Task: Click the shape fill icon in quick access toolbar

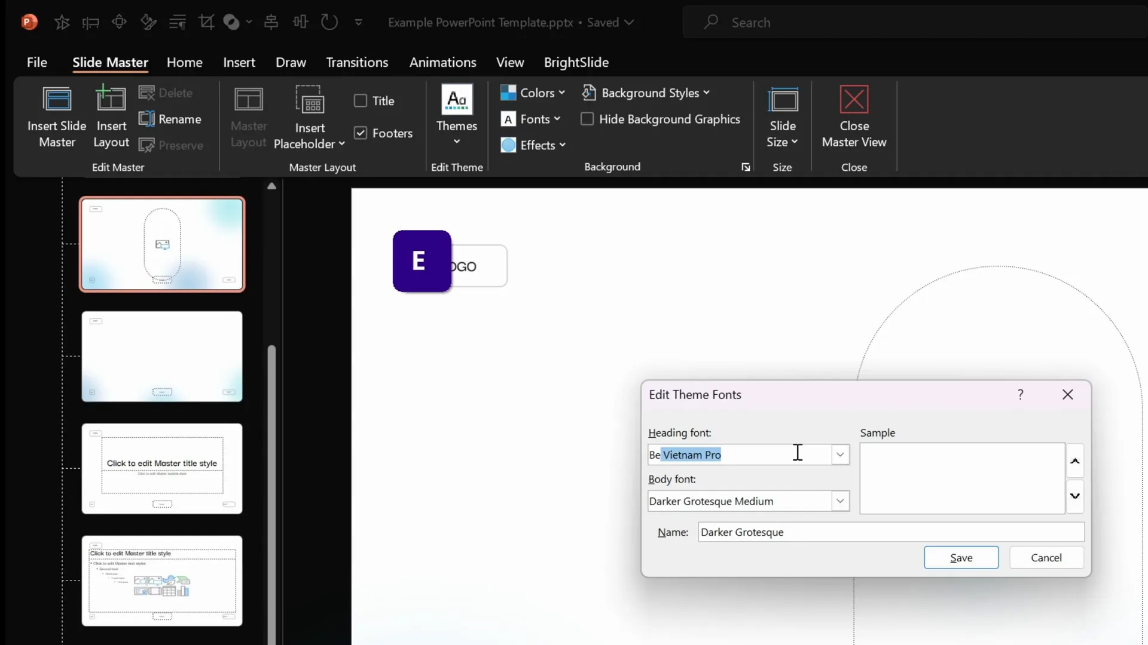Action: coord(231,22)
